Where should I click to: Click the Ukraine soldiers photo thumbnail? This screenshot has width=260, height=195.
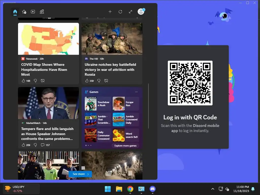112,39
